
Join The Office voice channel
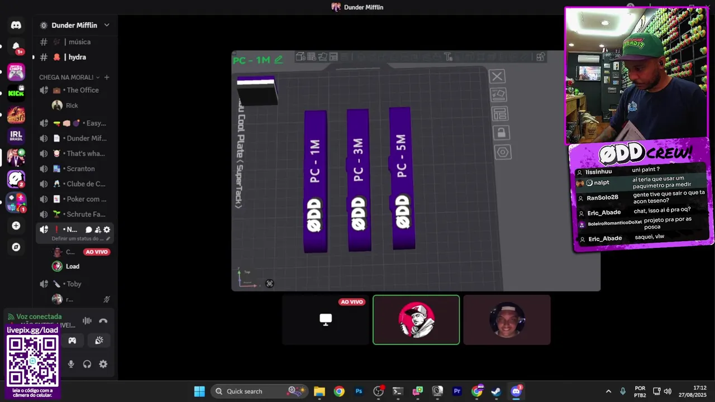(x=75, y=90)
